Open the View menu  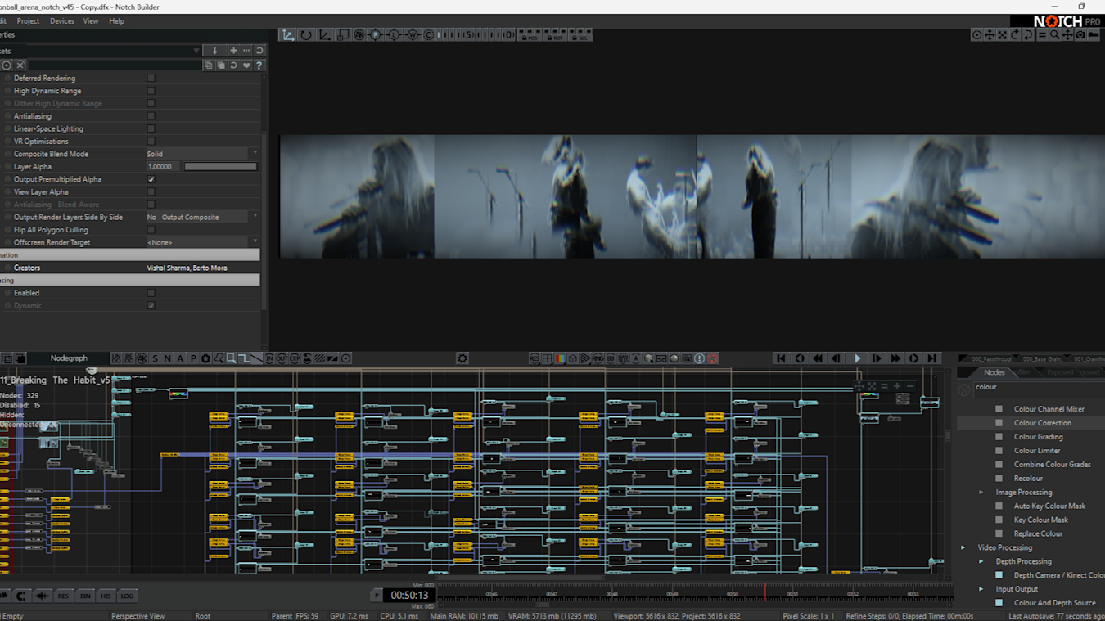(x=91, y=21)
